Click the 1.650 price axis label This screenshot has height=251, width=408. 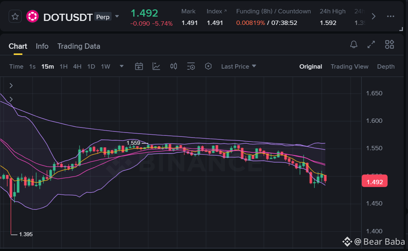374,93
